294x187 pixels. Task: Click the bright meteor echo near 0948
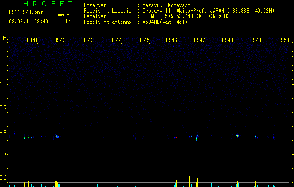pyautogui.click(x=237, y=136)
